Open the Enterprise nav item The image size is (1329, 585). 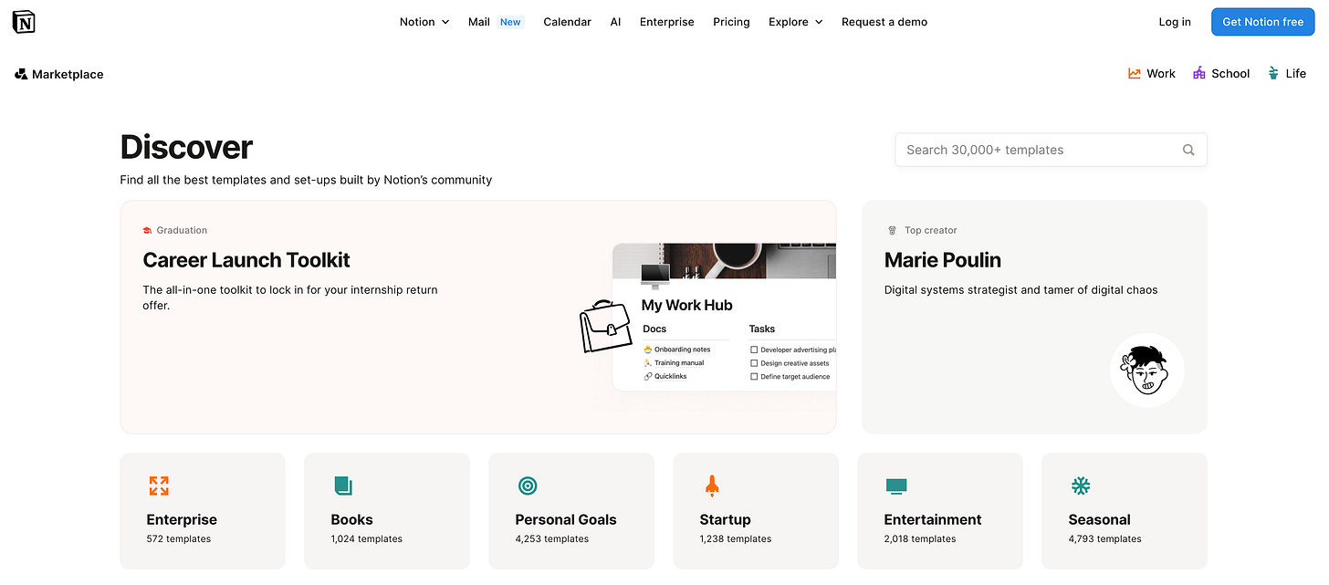666,22
